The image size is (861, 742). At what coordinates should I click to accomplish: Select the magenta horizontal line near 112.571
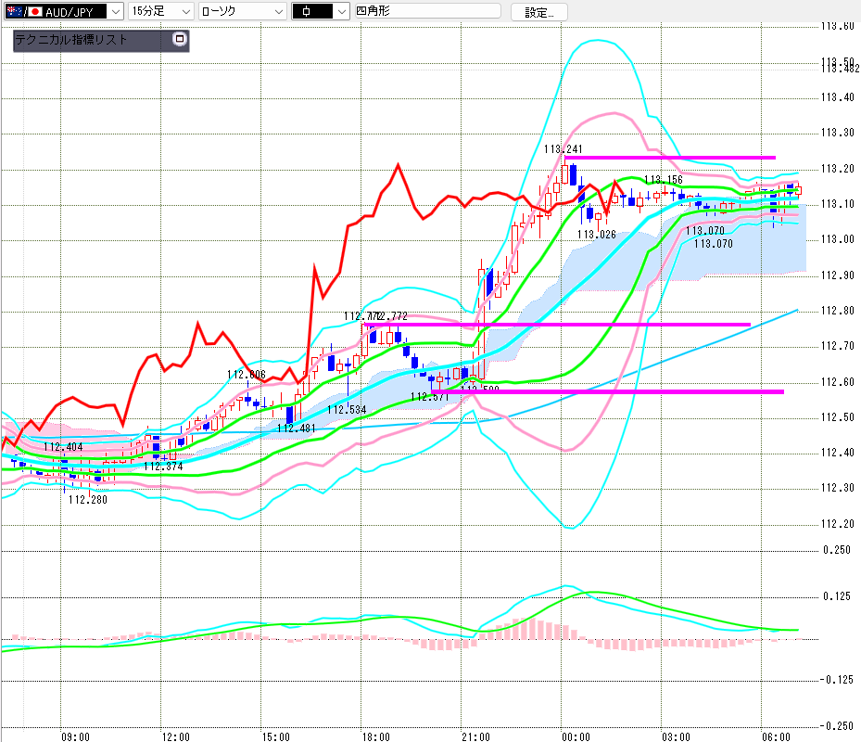click(x=607, y=392)
